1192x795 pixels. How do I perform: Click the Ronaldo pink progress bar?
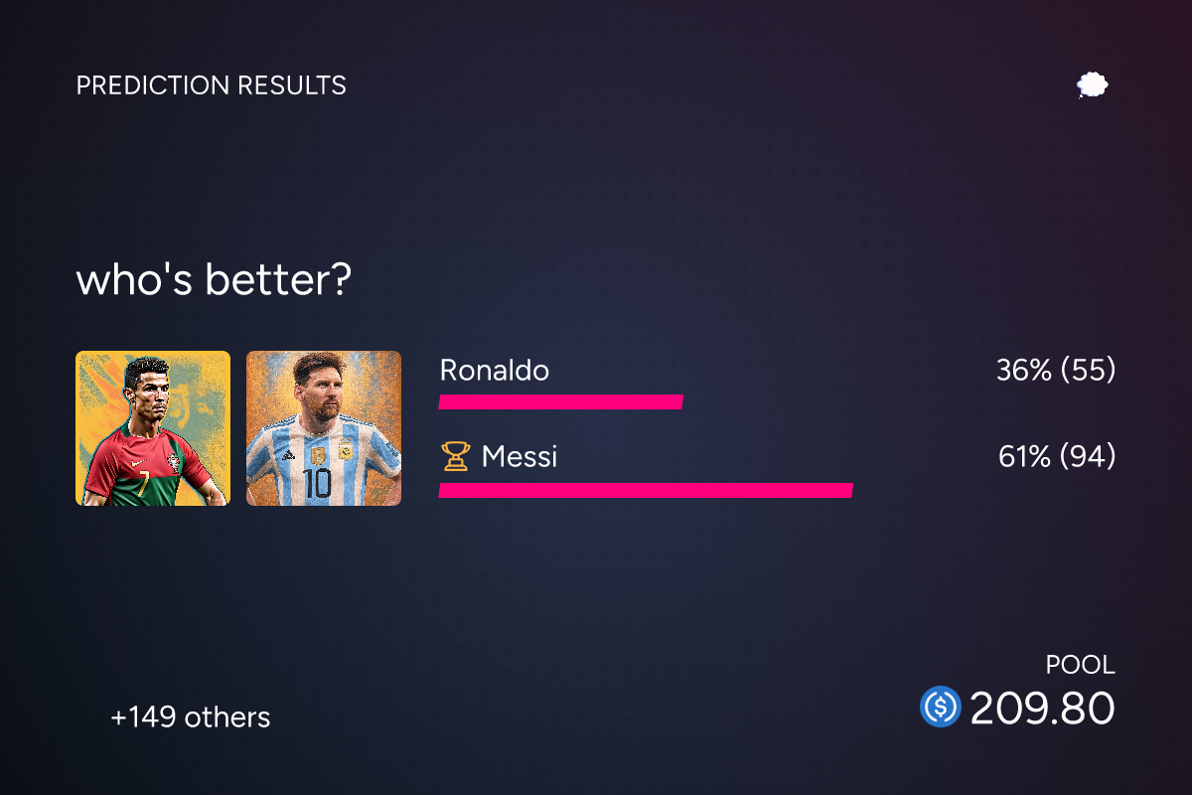pyautogui.click(x=561, y=402)
